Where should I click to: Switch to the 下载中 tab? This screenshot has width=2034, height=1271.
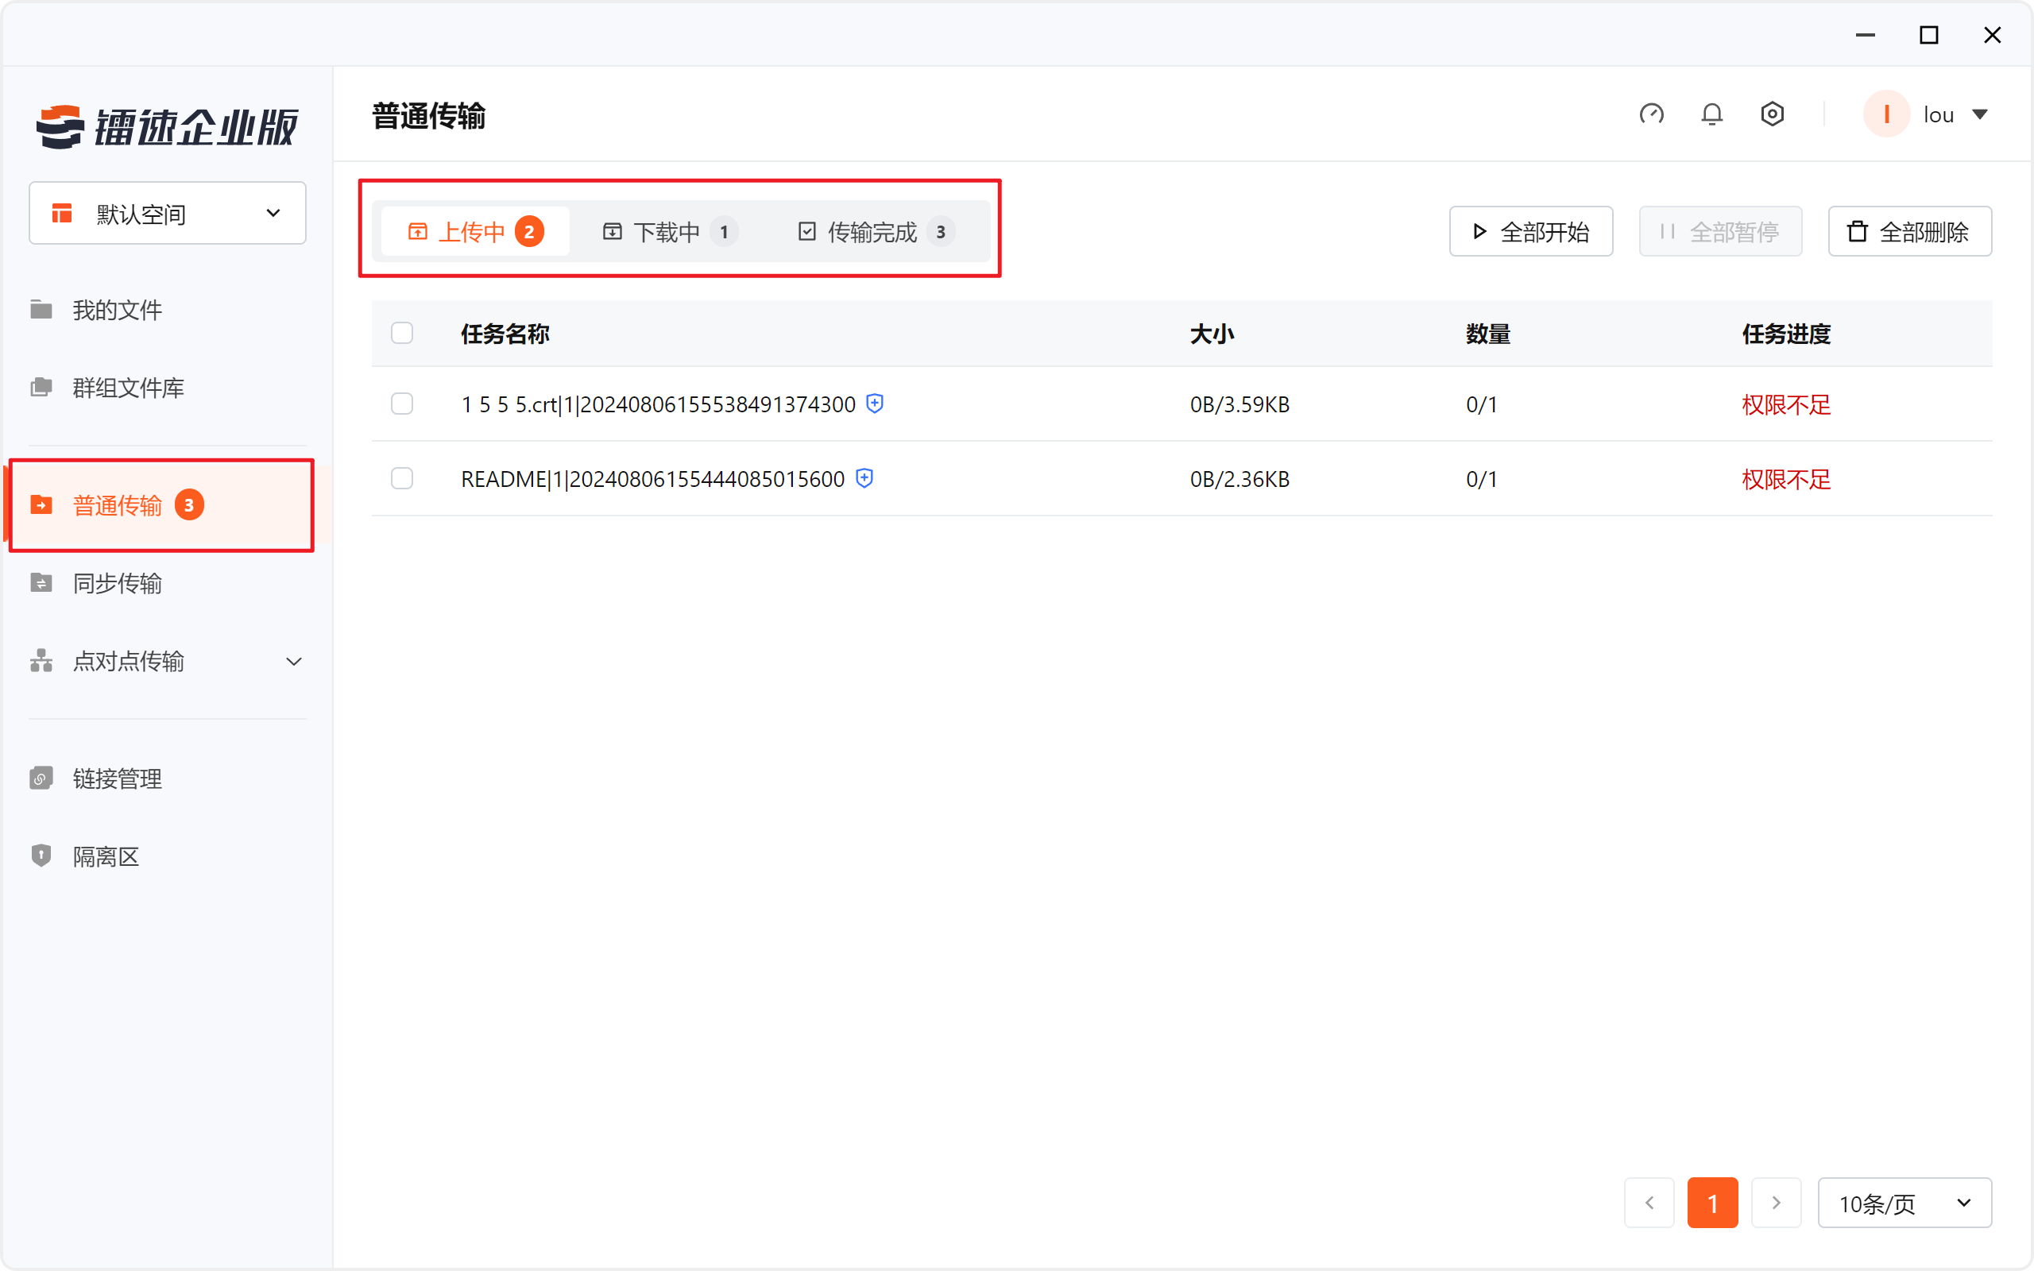click(668, 232)
